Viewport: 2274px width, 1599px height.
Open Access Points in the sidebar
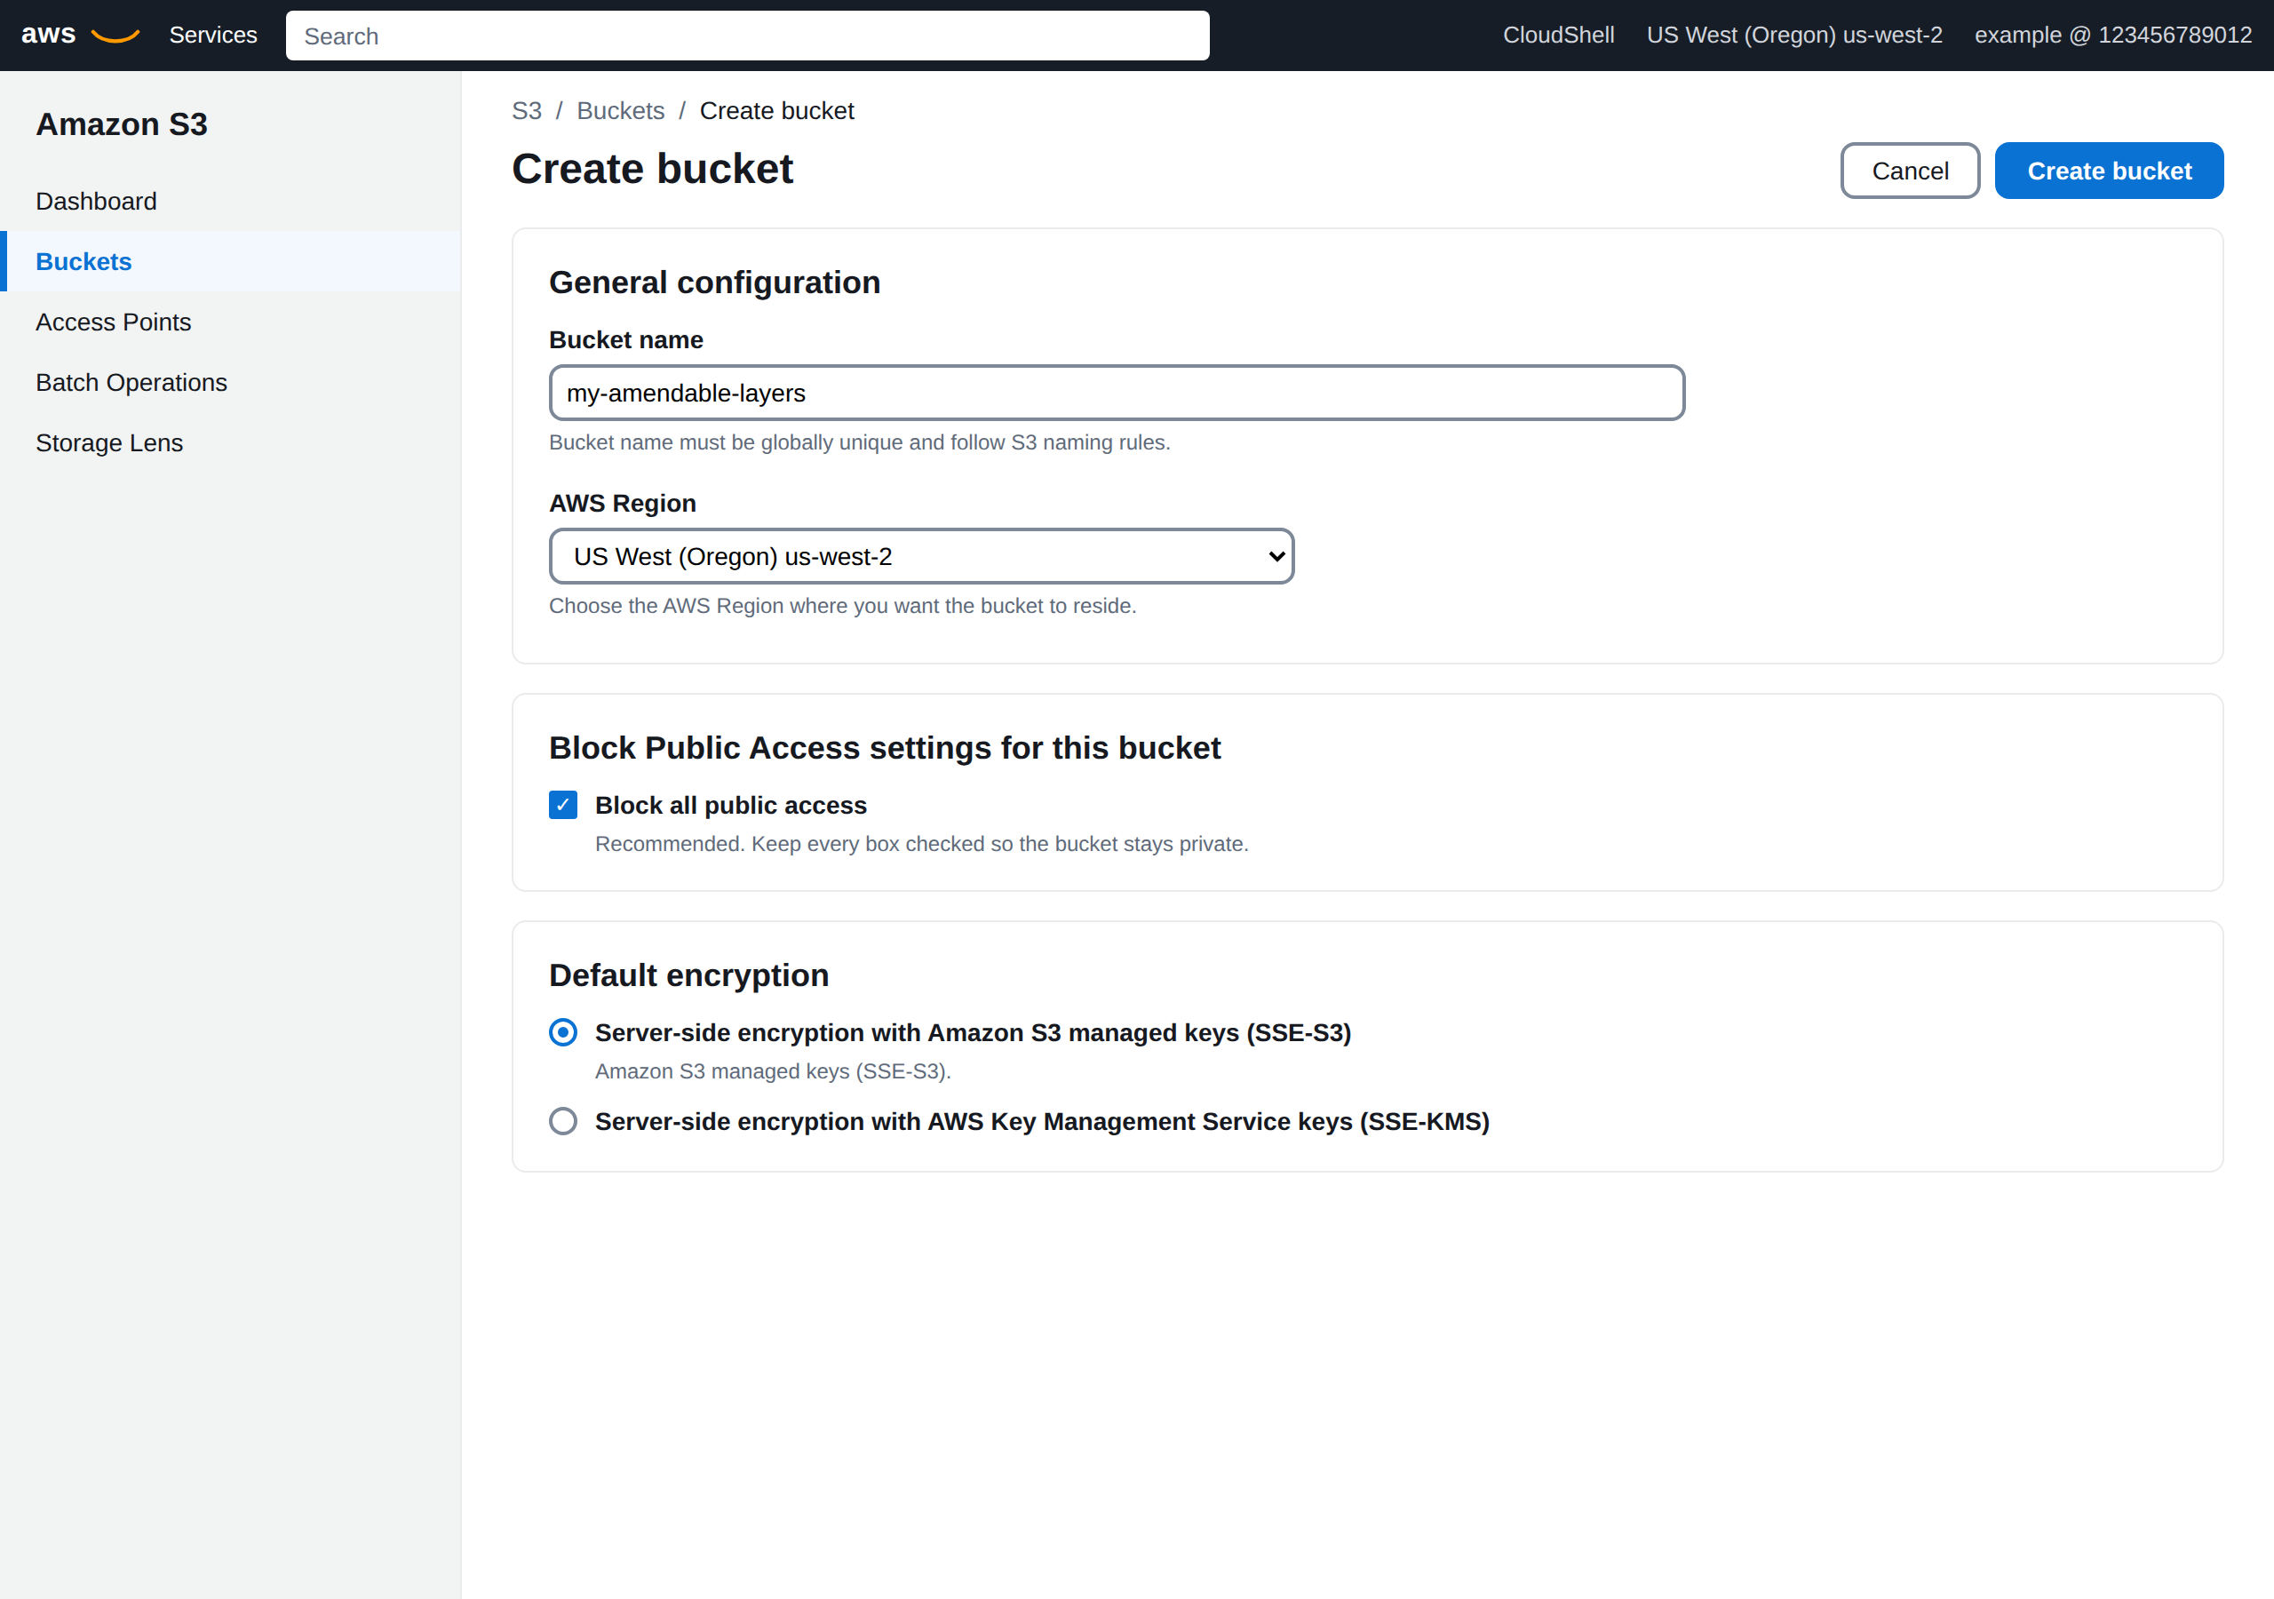click(230, 322)
